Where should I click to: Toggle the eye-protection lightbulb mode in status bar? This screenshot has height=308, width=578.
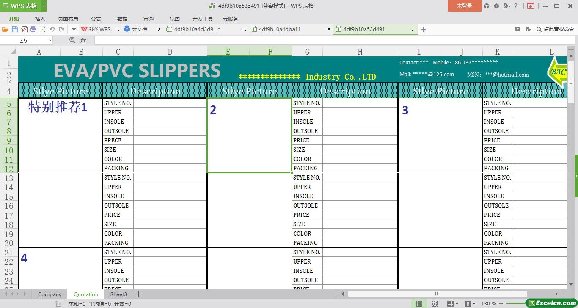[x=468, y=304]
